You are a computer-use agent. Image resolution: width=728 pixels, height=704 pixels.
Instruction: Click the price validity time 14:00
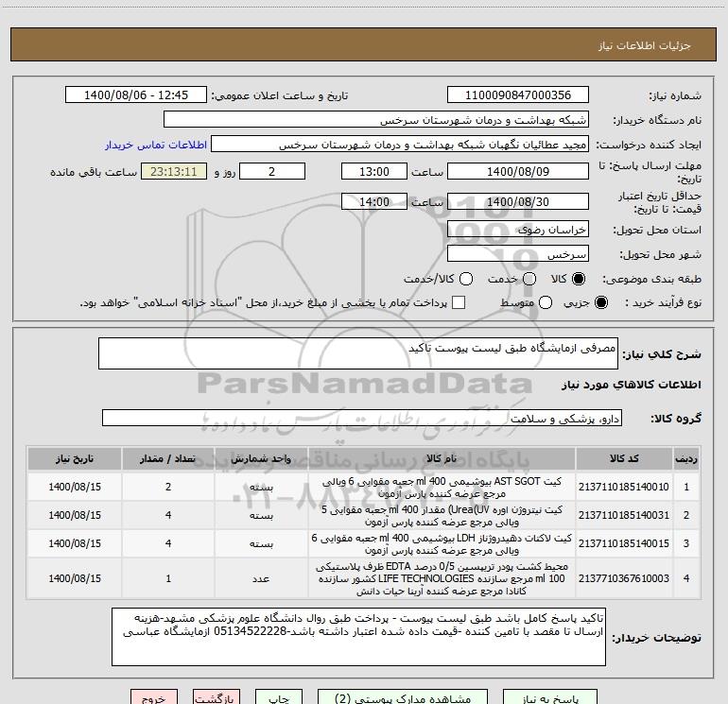pyautogui.click(x=374, y=201)
